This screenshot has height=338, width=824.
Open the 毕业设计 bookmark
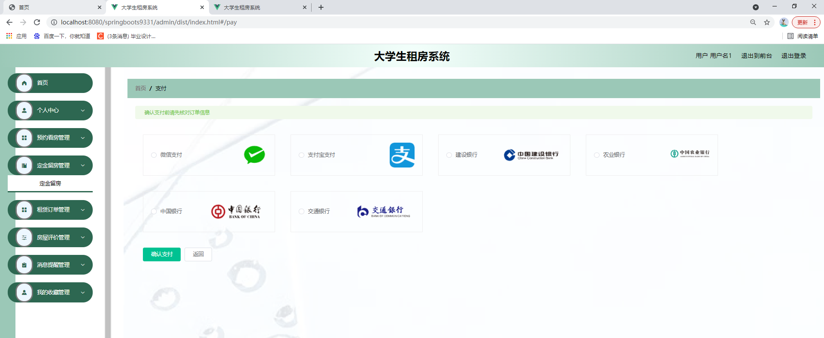pos(126,36)
